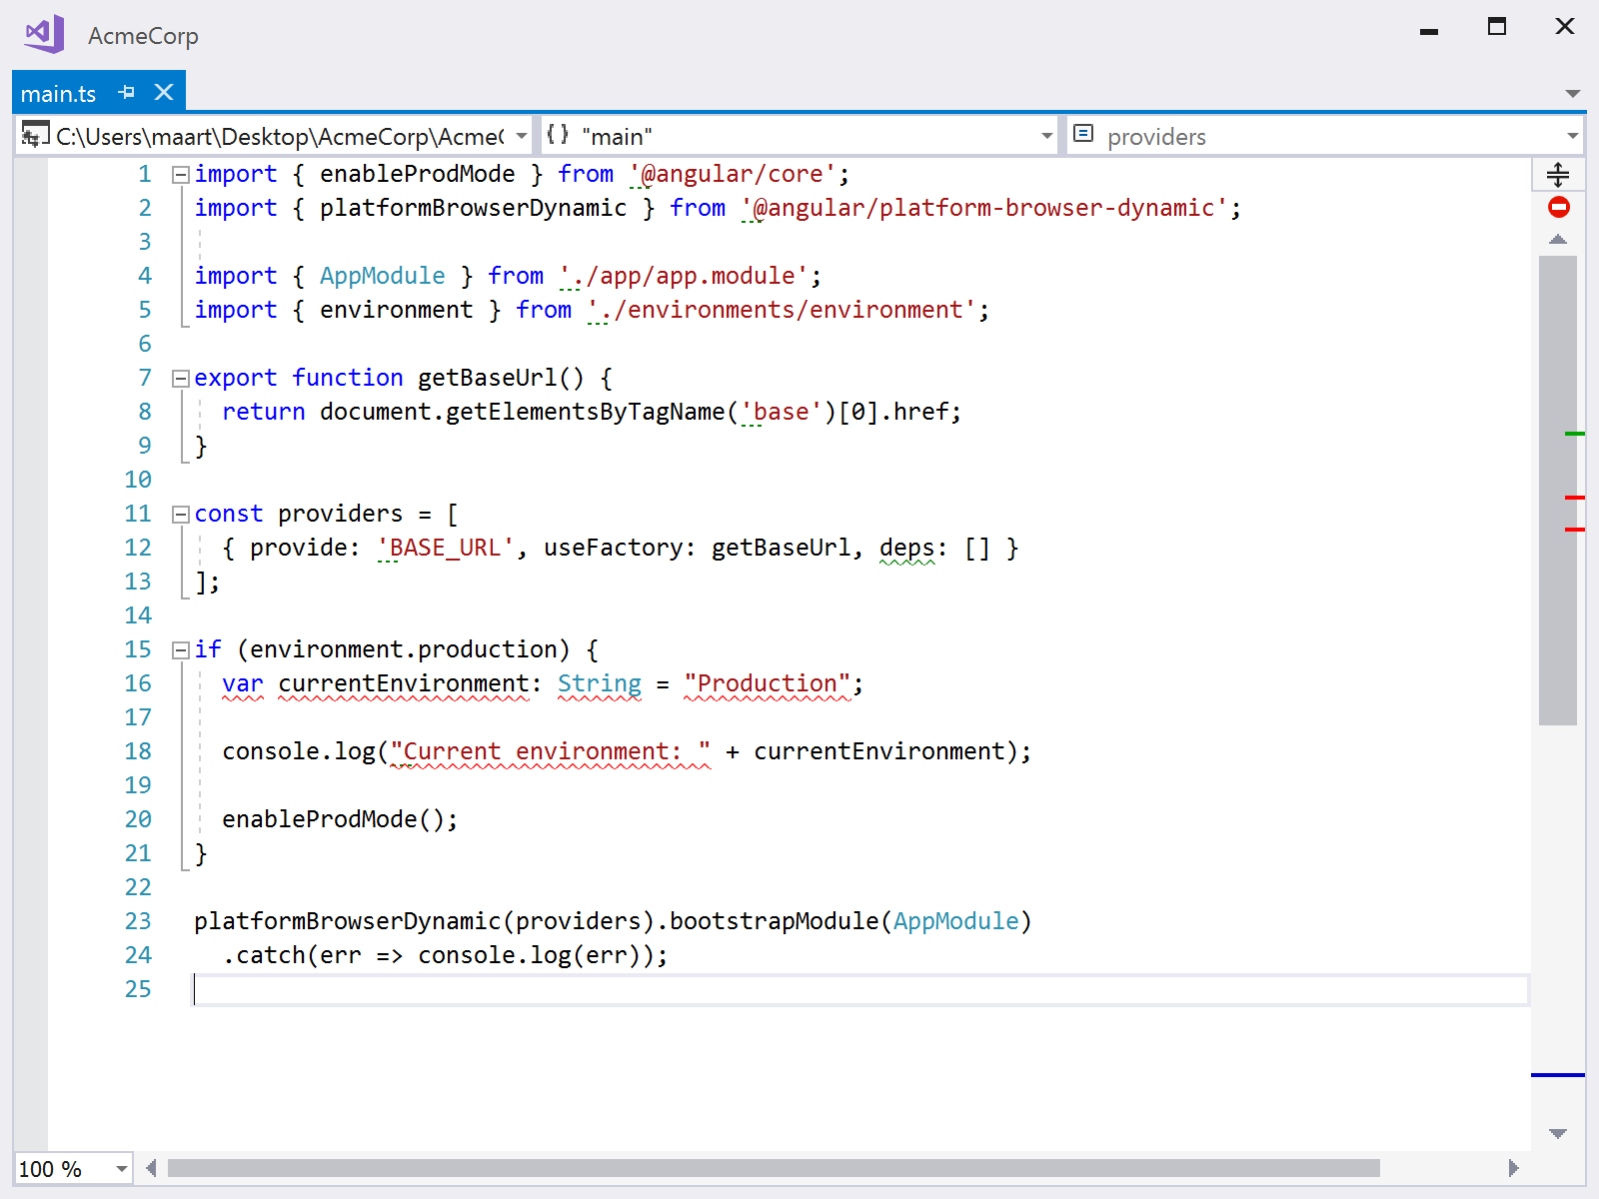The height and width of the screenshot is (1199, 1599).
Task: Click the member icon beside providers box
Action: 1083,133
